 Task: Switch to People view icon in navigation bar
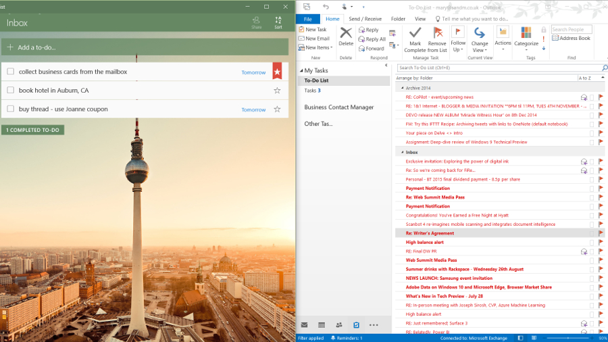339,325
